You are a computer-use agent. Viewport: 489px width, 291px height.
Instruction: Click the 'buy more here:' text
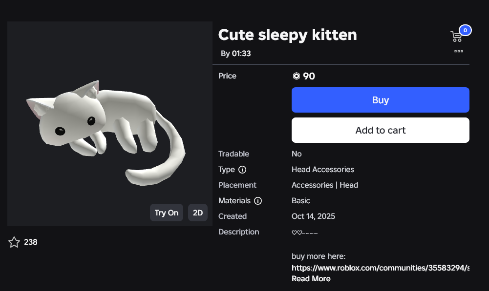pos(319,256)
